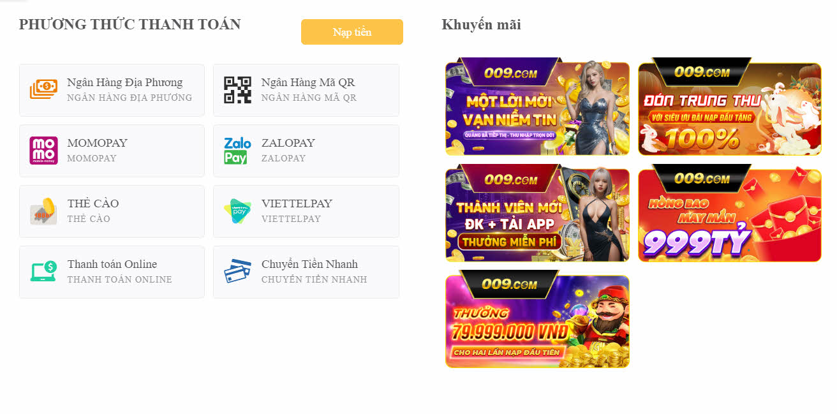837x414 pixels.
Task: Select the ViettelPay logo icon
Action: 237,211
